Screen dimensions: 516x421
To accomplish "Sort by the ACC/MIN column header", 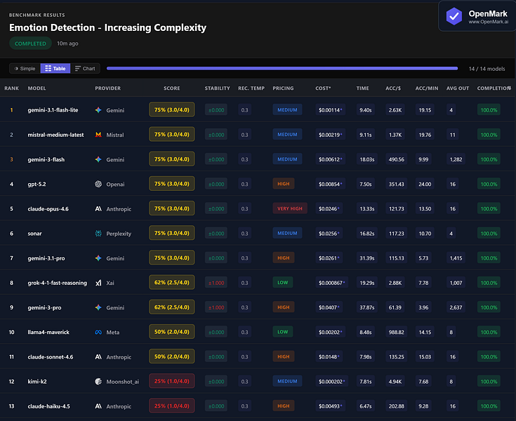I will tap(427, 88).
